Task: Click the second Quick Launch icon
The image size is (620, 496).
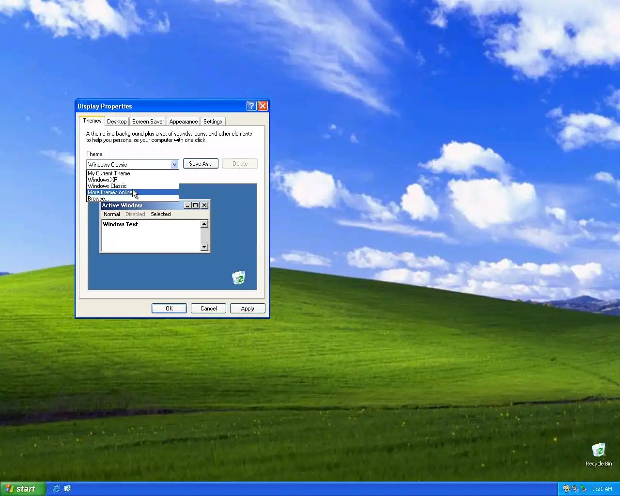Action: 67,489
